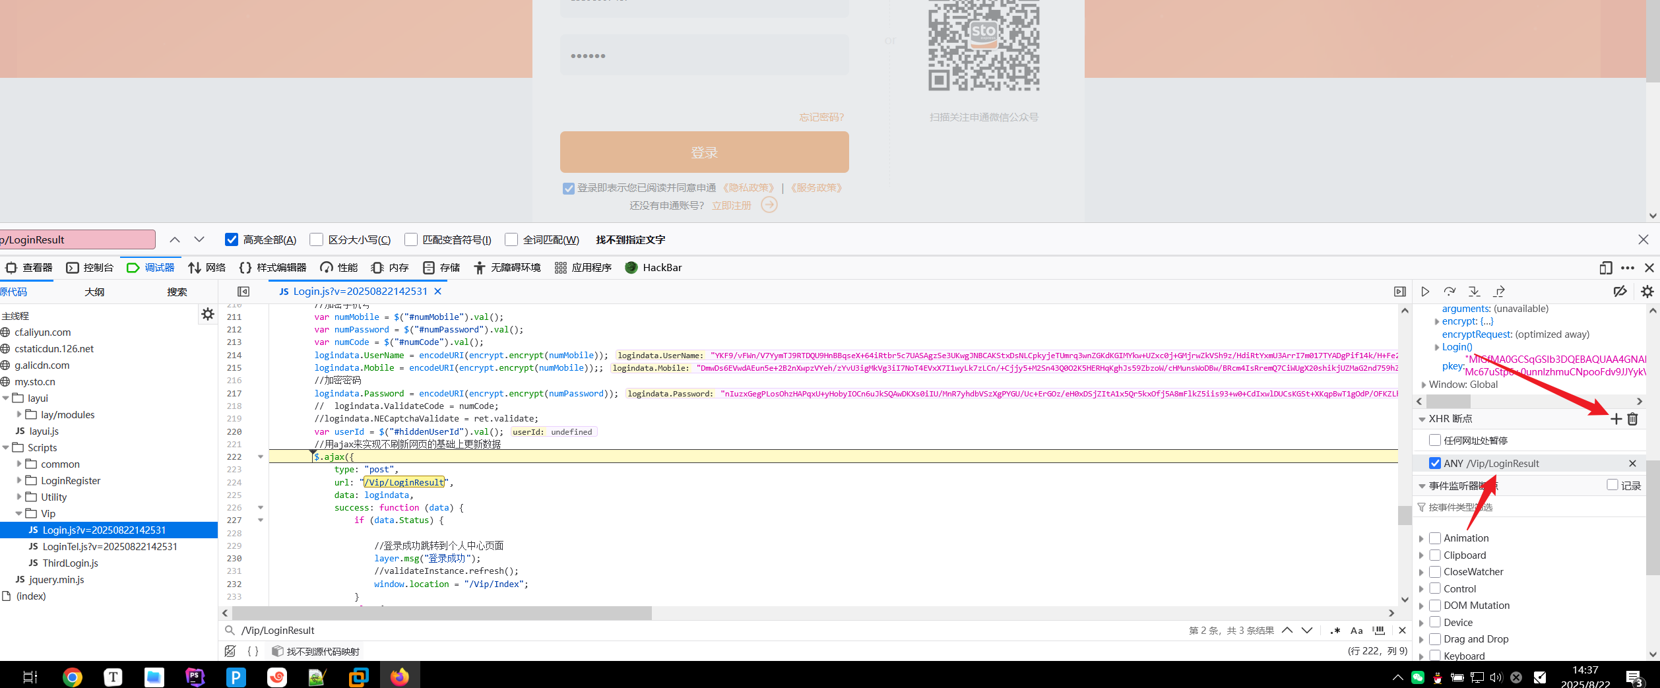Open LoginTel.js in the sources tree
1660x688 pixels.
(110, 546)
